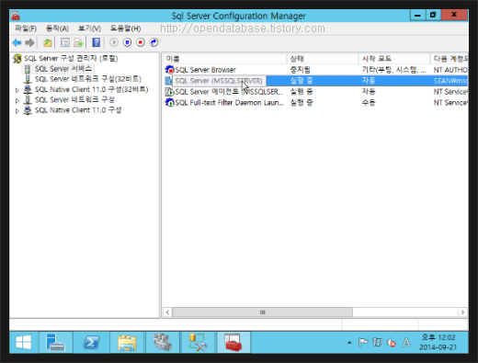Open Server Manager from the taskbar
Screen dimensions: 478x363
pos(55,342)
